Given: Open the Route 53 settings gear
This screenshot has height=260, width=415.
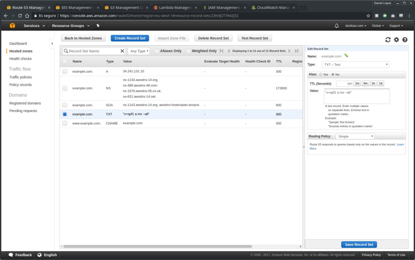Looking at the screenshot, I should [396, 40].
